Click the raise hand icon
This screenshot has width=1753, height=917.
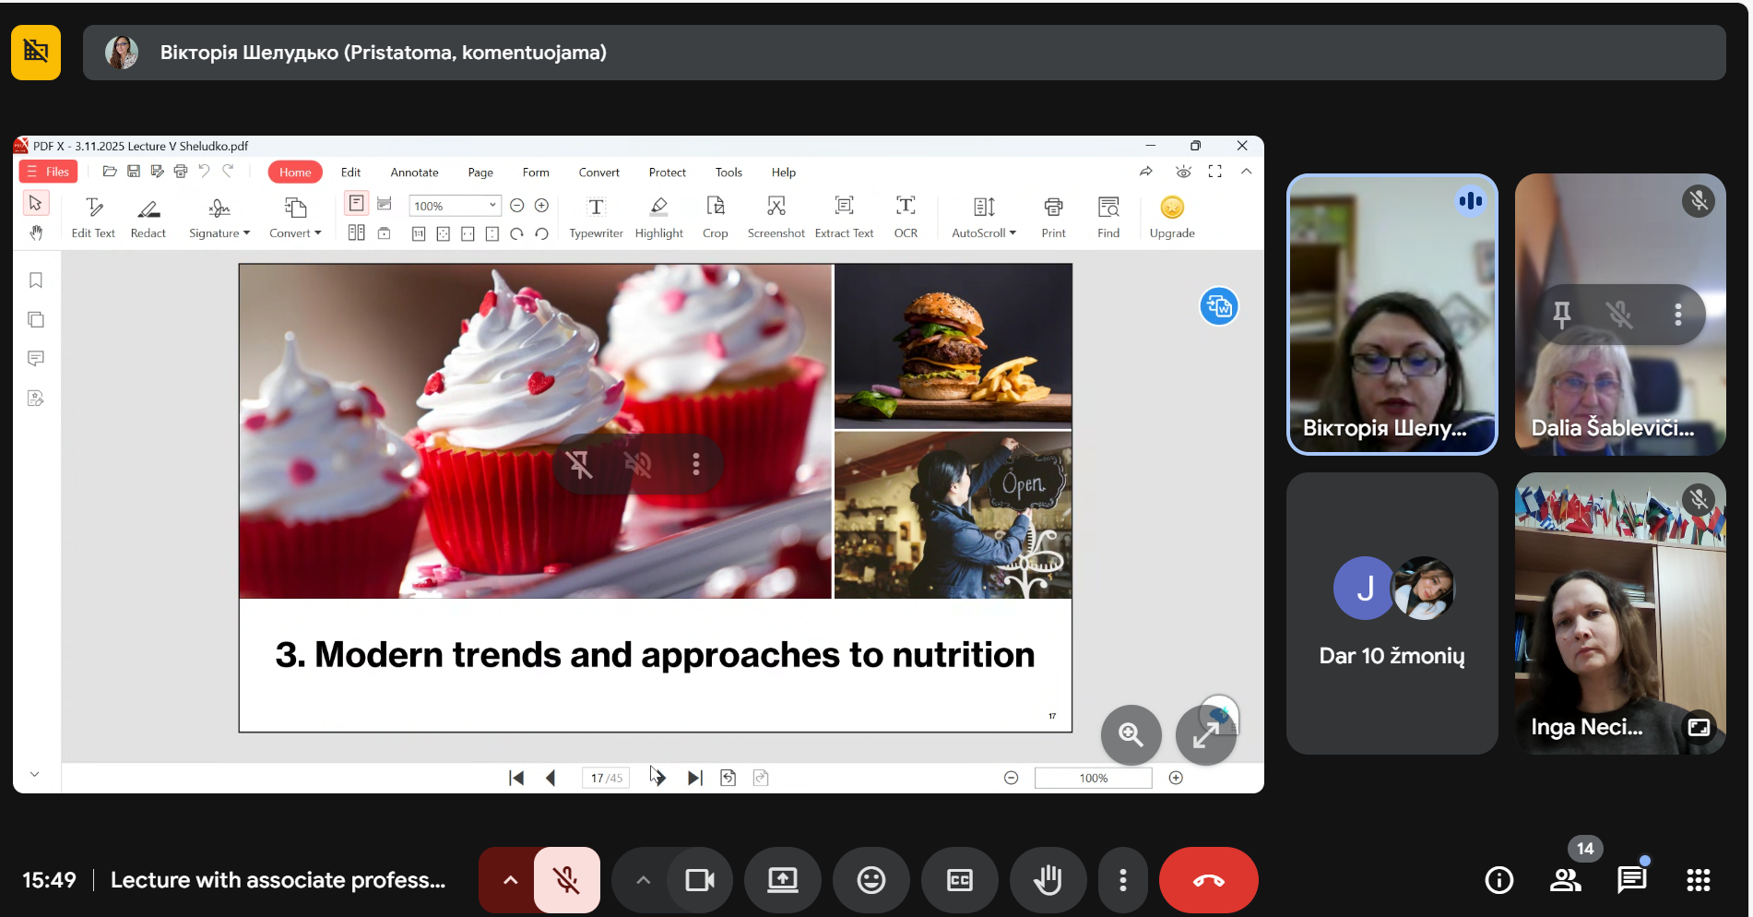1048,880
